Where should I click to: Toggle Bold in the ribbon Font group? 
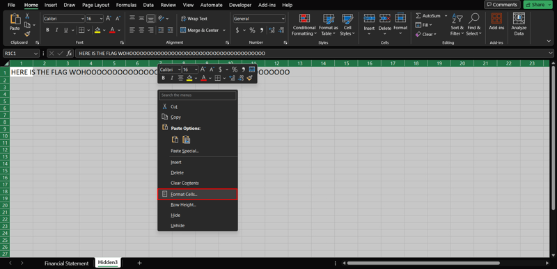pos(47,30)
